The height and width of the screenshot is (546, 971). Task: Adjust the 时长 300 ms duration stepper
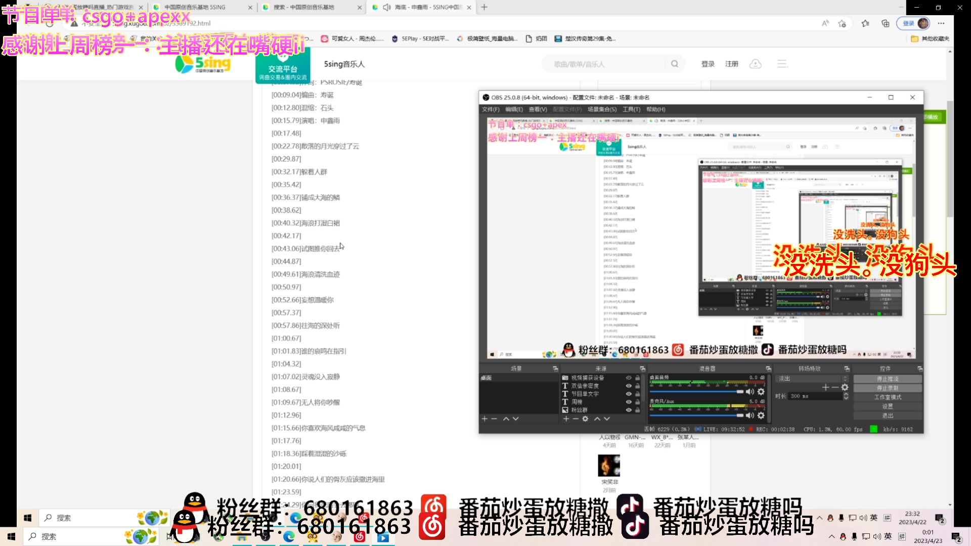click(846, 396)
